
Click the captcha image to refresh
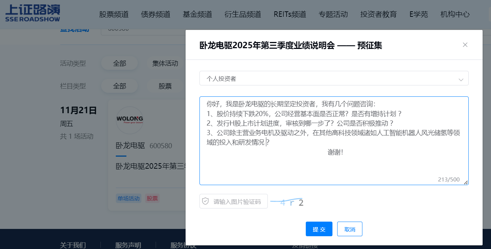pyautogui.click(x=287, y=202)
